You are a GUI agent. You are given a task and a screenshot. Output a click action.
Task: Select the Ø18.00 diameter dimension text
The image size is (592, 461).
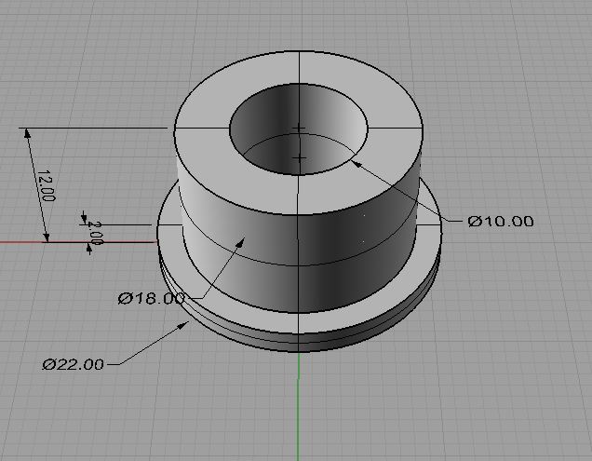152,299
